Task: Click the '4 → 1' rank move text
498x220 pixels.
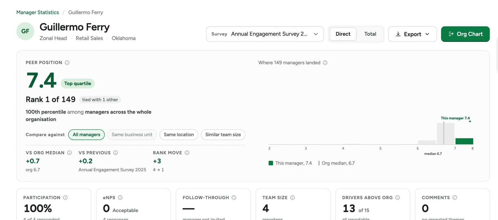Action: pyautogui.click(x=159, y=170)
